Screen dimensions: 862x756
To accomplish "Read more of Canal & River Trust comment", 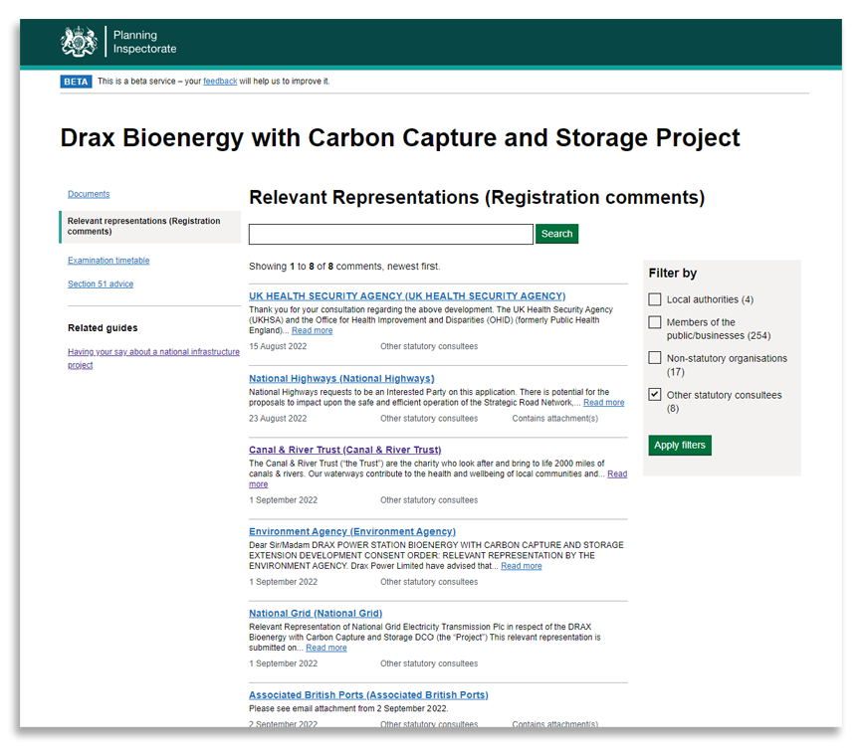I will point(617,474).
